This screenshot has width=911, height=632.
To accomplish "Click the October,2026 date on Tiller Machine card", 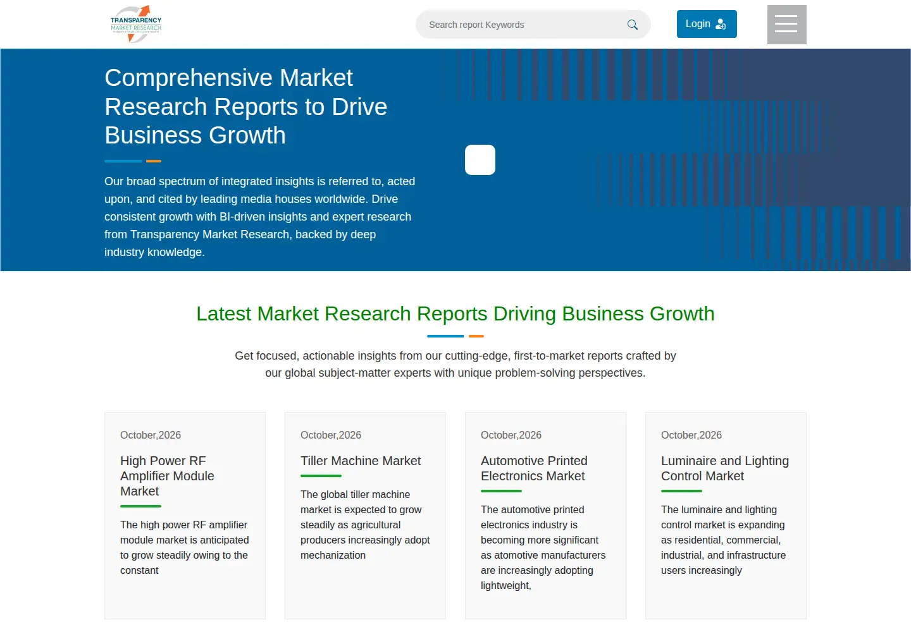I will (x=331, y=435).
